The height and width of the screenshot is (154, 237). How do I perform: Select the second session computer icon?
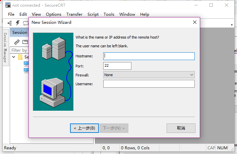26,70
